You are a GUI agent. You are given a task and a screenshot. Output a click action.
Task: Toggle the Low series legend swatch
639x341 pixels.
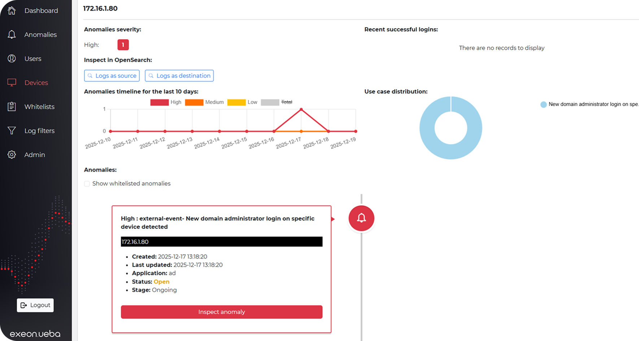(x=236, y=102)
